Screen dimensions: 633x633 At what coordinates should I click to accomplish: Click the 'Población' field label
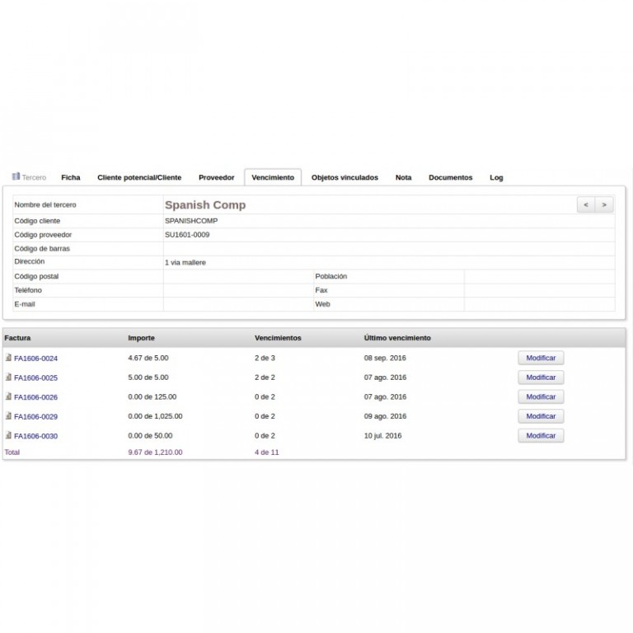(331, 276)
